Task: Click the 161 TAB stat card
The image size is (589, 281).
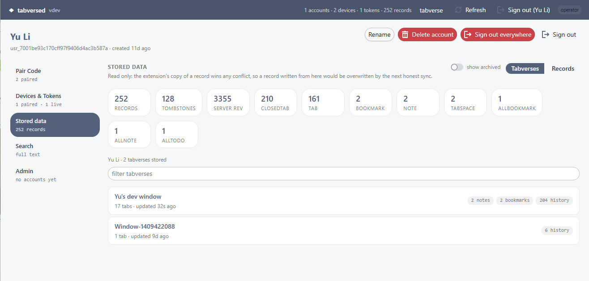Action: pyautogui.click(x=323, y=102)
